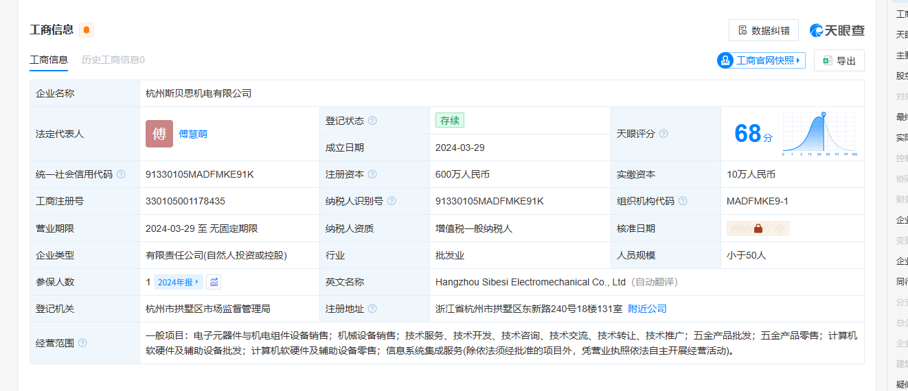Screen dimensions: 908x391
Task: Click the English name Hangzhou Sibesi Electromechanical
Action: [531, 282]
